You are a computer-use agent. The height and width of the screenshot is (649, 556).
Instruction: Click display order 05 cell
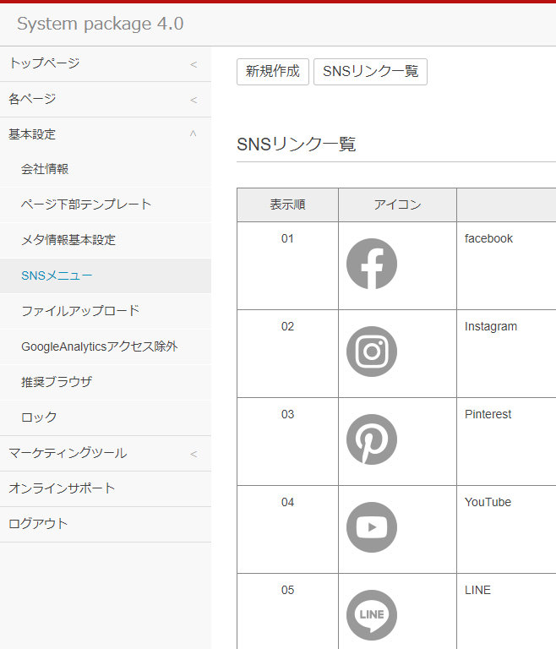288,611
